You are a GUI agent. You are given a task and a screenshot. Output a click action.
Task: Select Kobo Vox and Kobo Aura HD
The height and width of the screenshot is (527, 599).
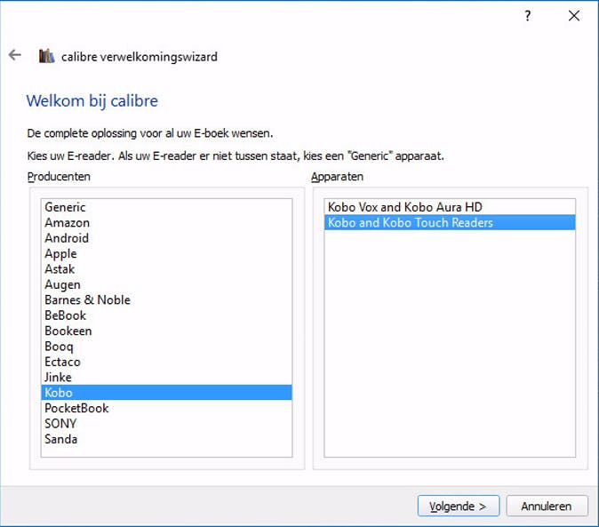(x=450, y=207)
